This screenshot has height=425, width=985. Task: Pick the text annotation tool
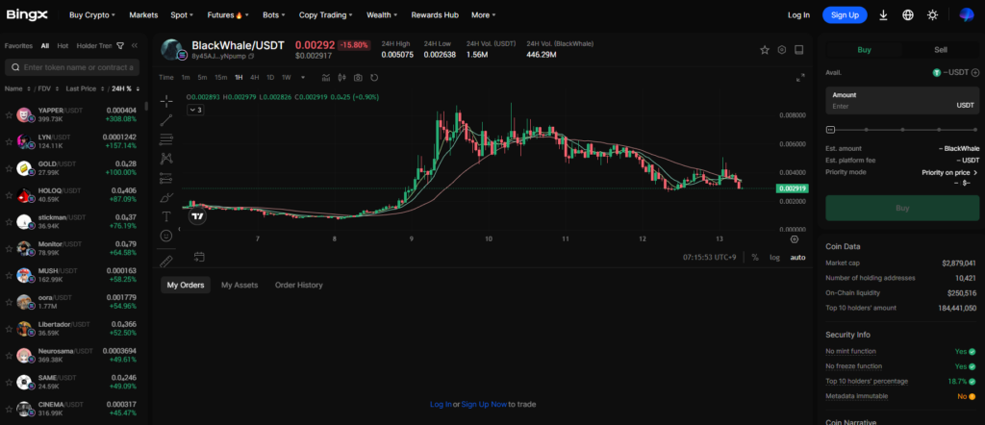click(x=166, y=216)
